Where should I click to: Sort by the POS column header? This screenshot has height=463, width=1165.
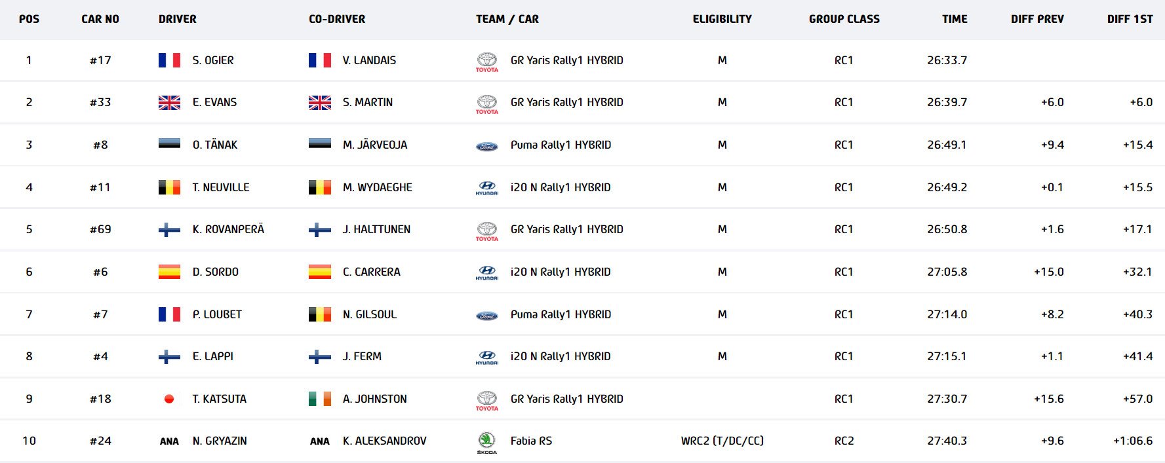[29, 19]
